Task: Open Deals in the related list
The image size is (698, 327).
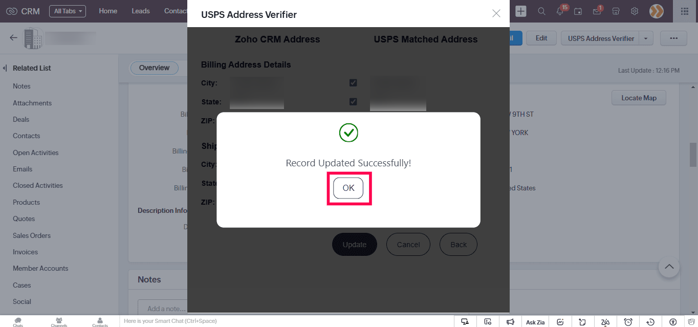Action: coord(21,119)
